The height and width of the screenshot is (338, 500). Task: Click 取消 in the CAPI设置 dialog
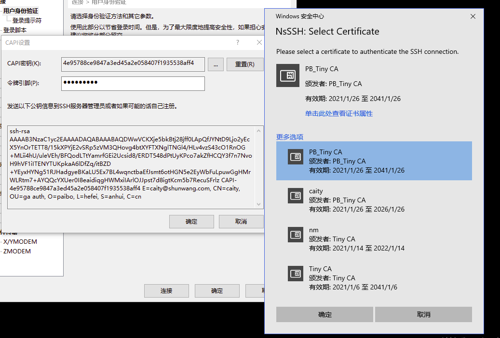pyautogui.click(x=241, y=222)
